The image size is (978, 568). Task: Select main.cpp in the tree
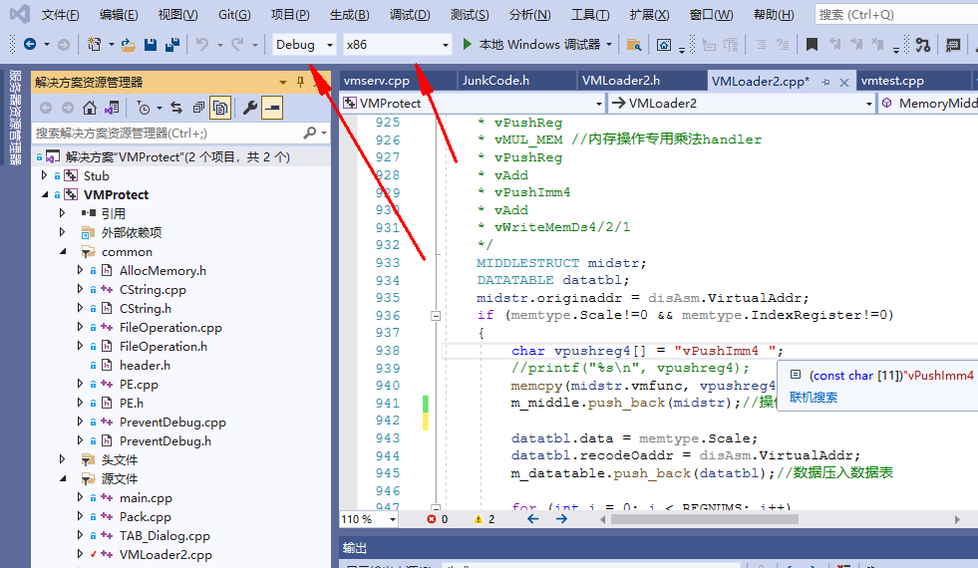[x=146, y=497]
